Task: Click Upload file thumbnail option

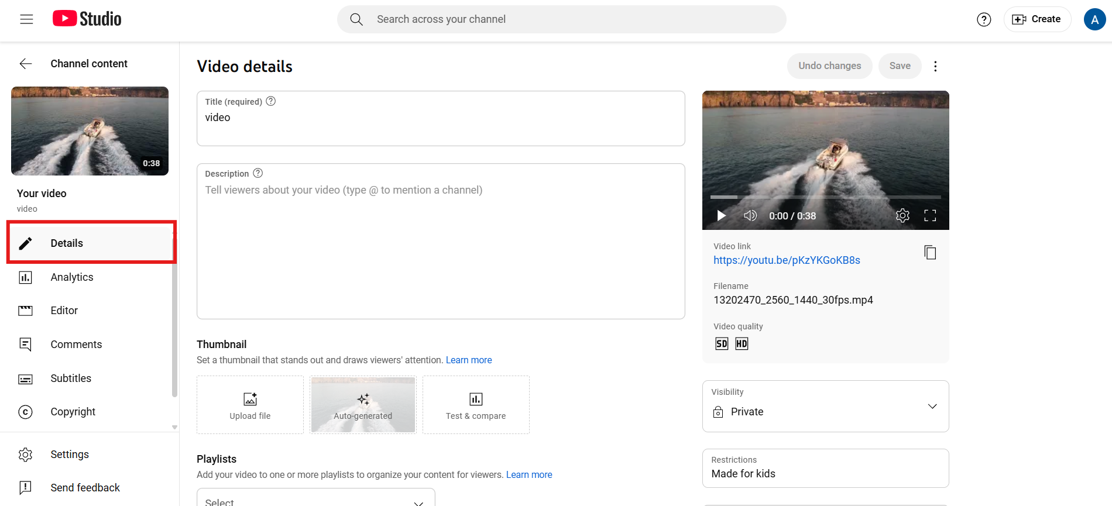Action: pyautogui.click(x=250, y=405)
